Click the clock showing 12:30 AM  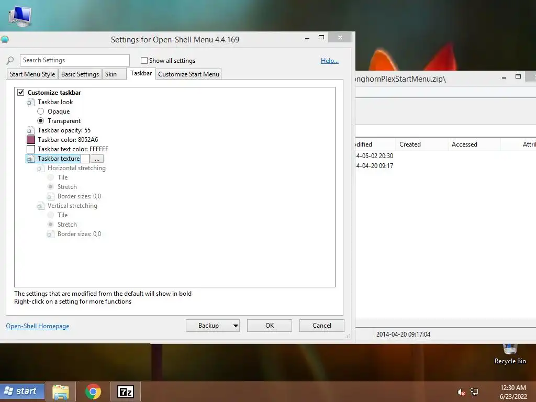pos(513,388)
